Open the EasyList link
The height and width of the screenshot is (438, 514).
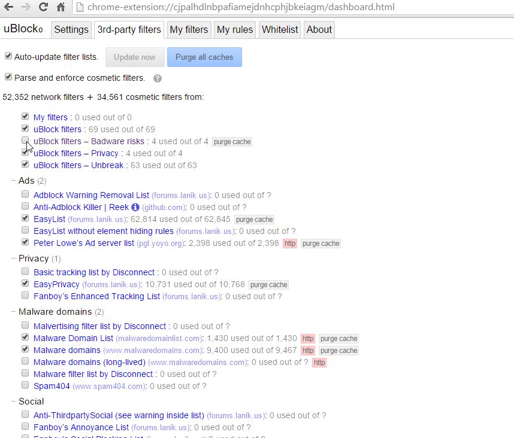click(x=49, y=220)
